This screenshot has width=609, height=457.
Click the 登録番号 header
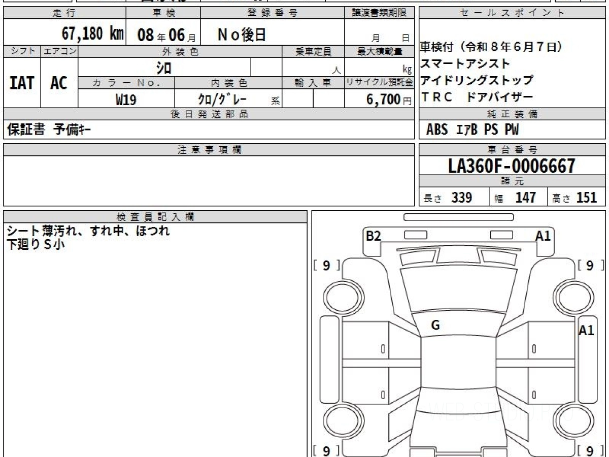pyautogui.click(x=273, y=13)
